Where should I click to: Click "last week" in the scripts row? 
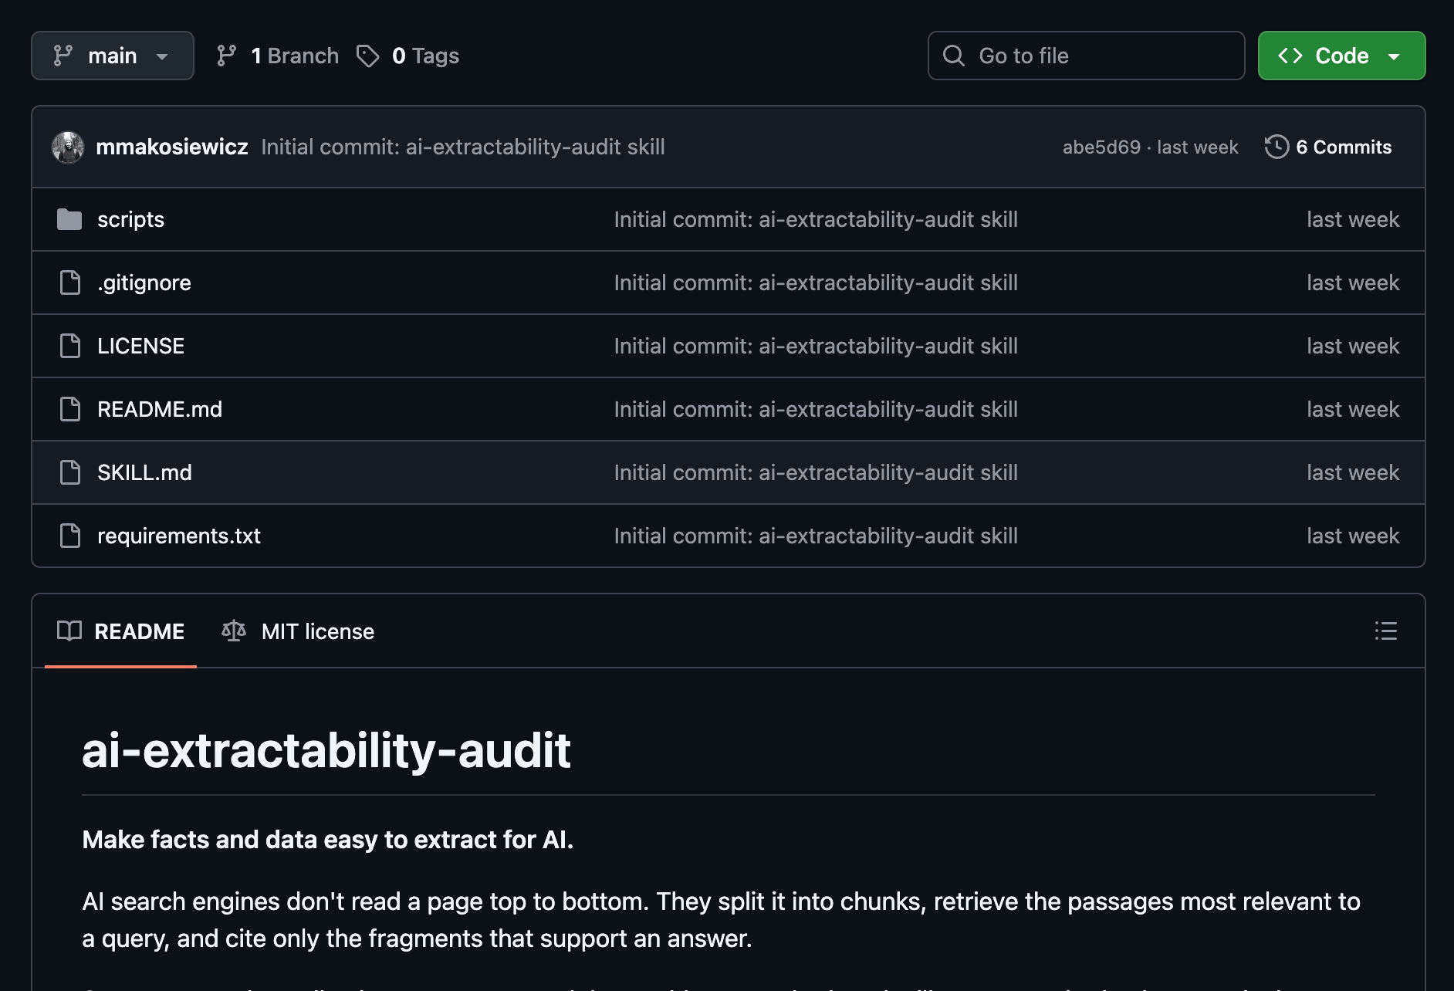point(1353,219)
